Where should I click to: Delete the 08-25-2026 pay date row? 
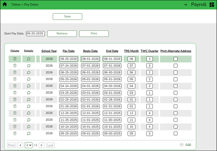15,59
